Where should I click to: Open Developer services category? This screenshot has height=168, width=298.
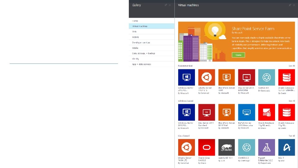point(151,43)
